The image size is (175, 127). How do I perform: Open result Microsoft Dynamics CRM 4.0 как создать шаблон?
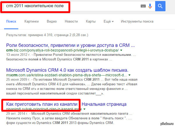pos(67,70)
